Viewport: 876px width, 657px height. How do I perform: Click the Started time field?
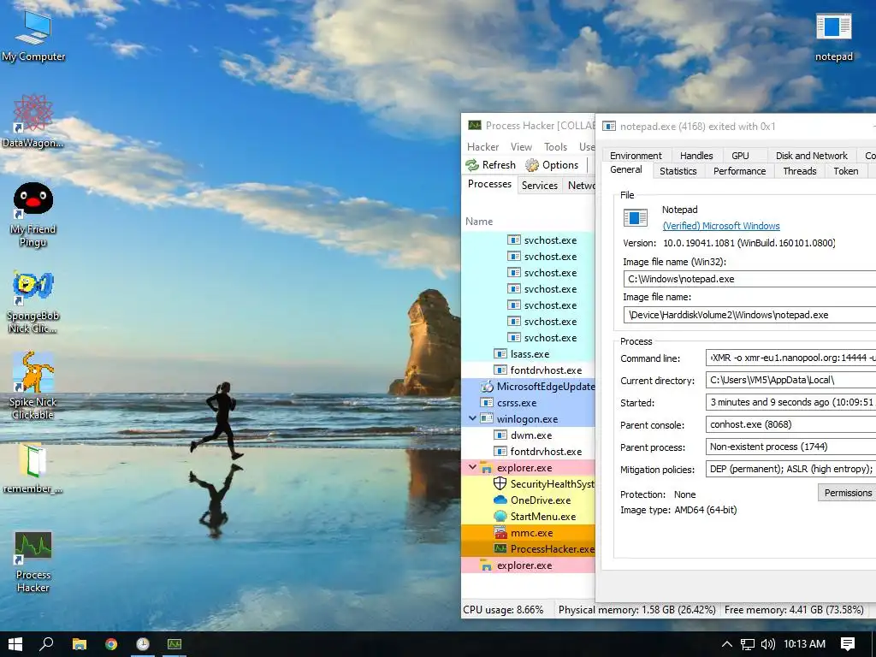tap(790, 402)
